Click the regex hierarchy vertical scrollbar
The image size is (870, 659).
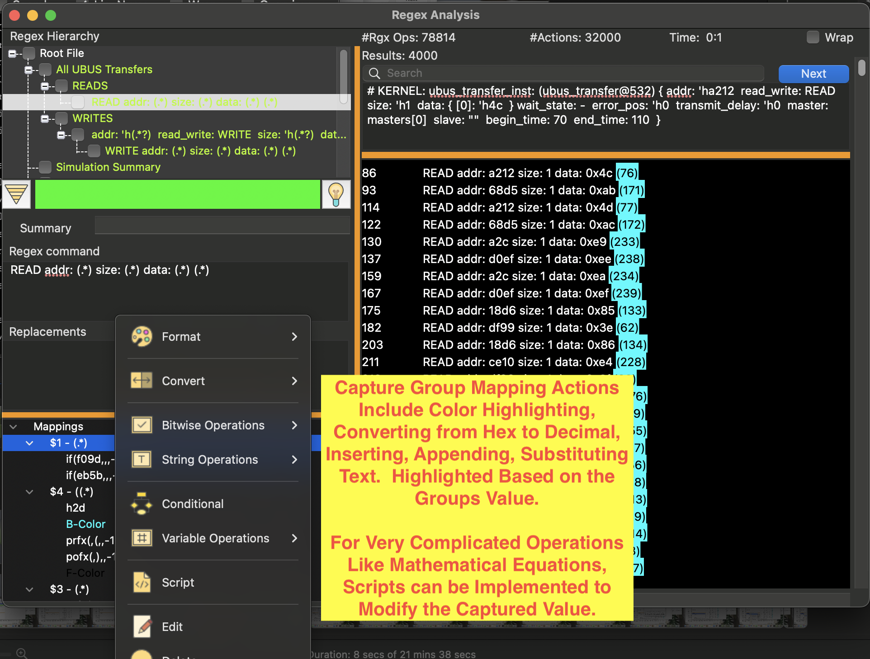click(344, 76)
